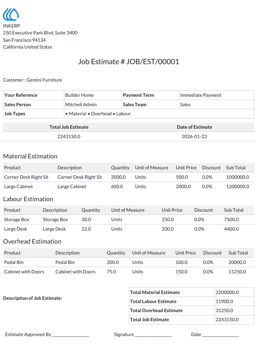Screen dimensions: 256x360
Task: Click sub total 1200000.0
Action: [237, 186]
